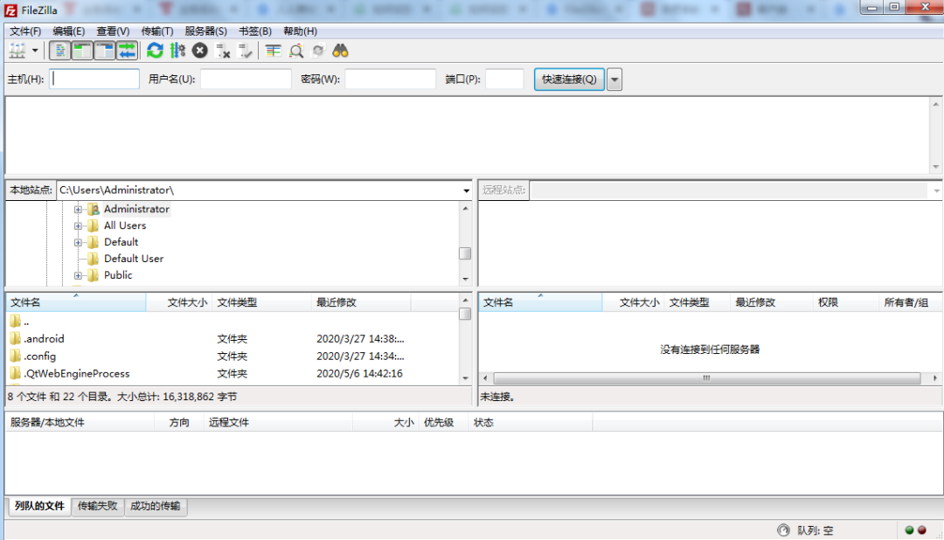This screenshot has height=540, width=944.
Task: Refresh file and folder lists icon
Action: pos(155,51)
